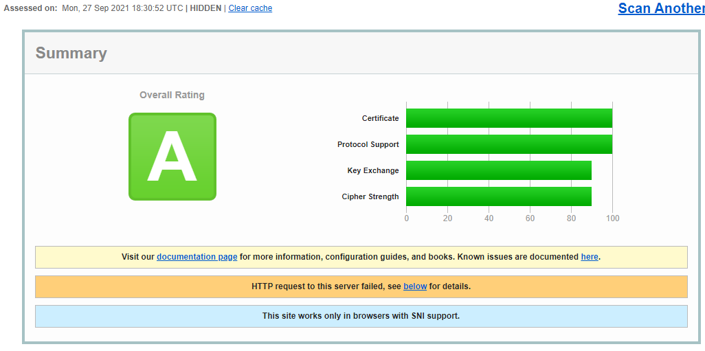Viewport: 705px width, 351px height.
Task: Click the Key Exchange score bar
Action: pos(499,170)
